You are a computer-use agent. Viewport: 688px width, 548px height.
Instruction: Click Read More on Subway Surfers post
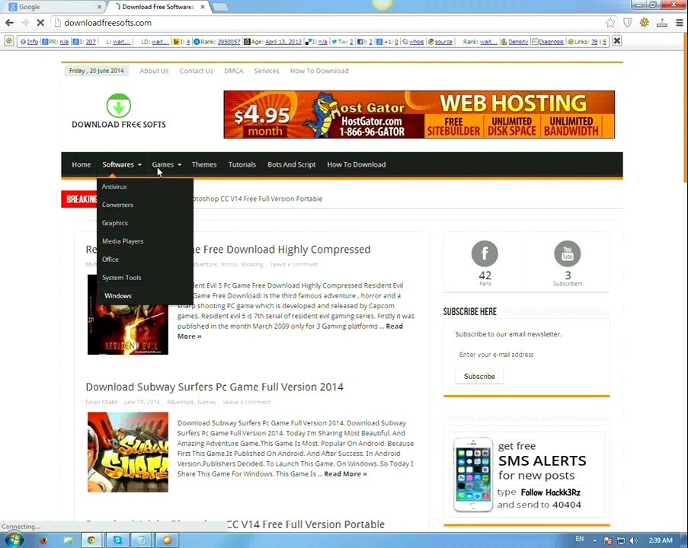click(345, 474)
